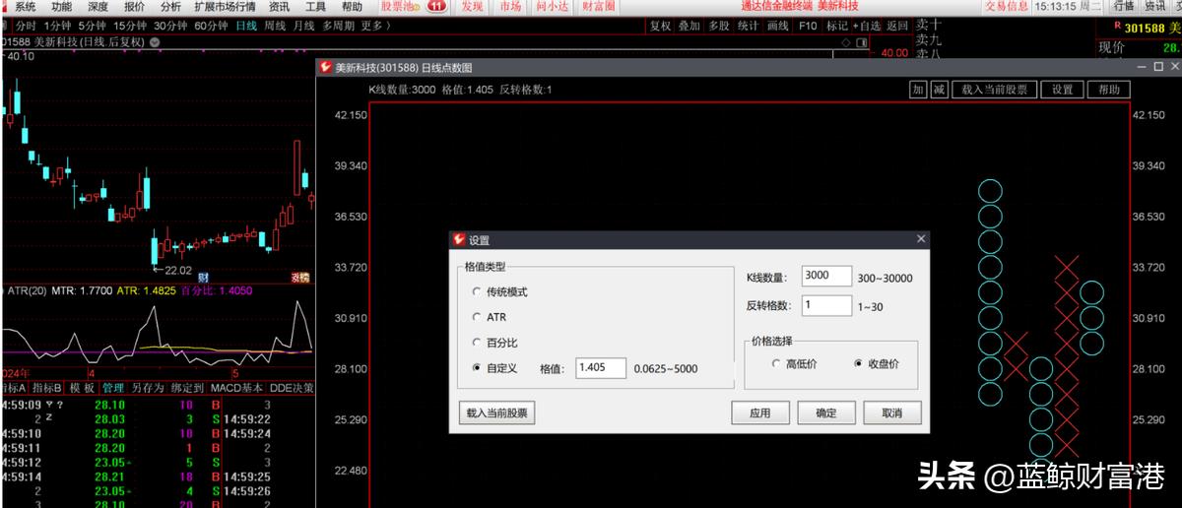
Task: Open 帮助 in the point-figure window
Action: (1109, 90)
